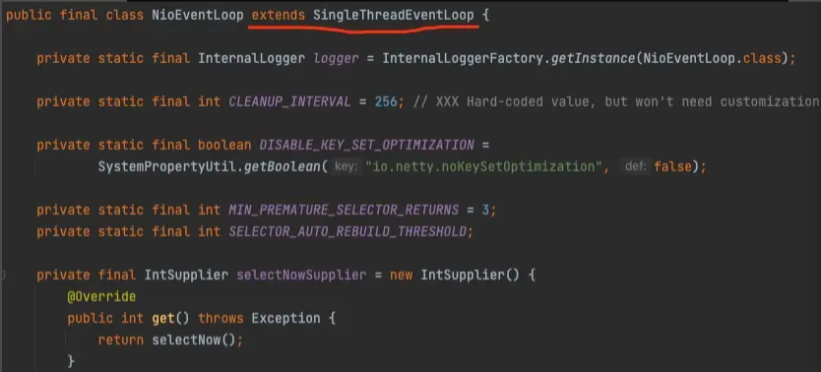
Task: Click the selectNowSupplier field name
Action: point(301,275)
